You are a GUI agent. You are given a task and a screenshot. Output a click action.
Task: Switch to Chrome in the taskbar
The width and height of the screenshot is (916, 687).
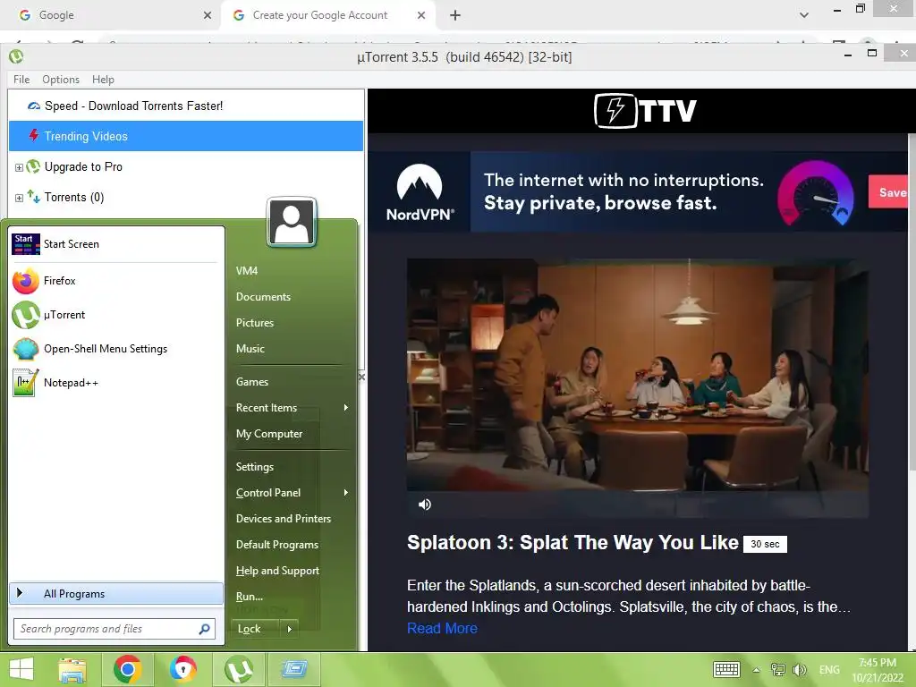[x=127, y=669]
